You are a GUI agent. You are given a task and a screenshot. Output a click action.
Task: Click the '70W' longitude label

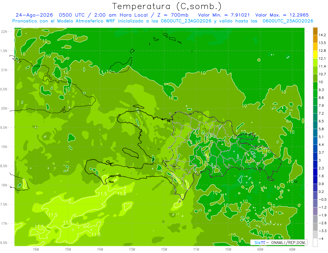click(228, 249)
